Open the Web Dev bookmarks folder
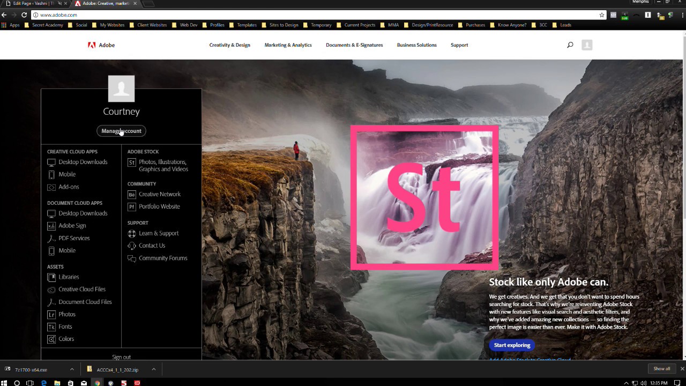 185,25
